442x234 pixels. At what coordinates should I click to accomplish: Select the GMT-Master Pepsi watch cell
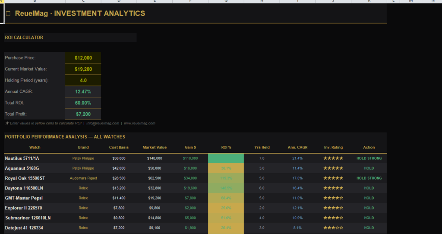[x=35, y=198]
